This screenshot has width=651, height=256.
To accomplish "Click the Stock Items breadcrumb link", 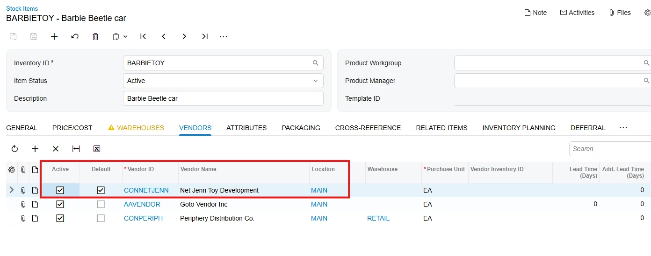I will tap(22, 8).
